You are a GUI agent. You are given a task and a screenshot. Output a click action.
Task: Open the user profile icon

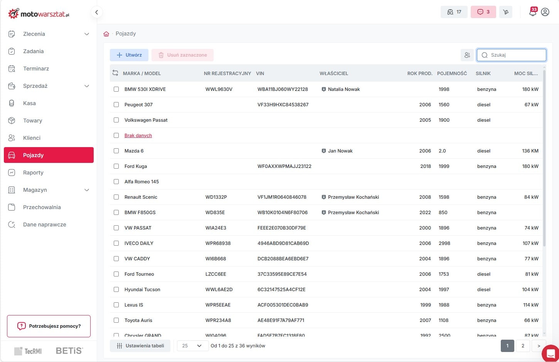pyautogui.click(x=545, y=12)
